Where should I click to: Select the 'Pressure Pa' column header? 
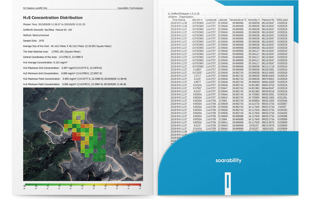click(x=268, y=20)
